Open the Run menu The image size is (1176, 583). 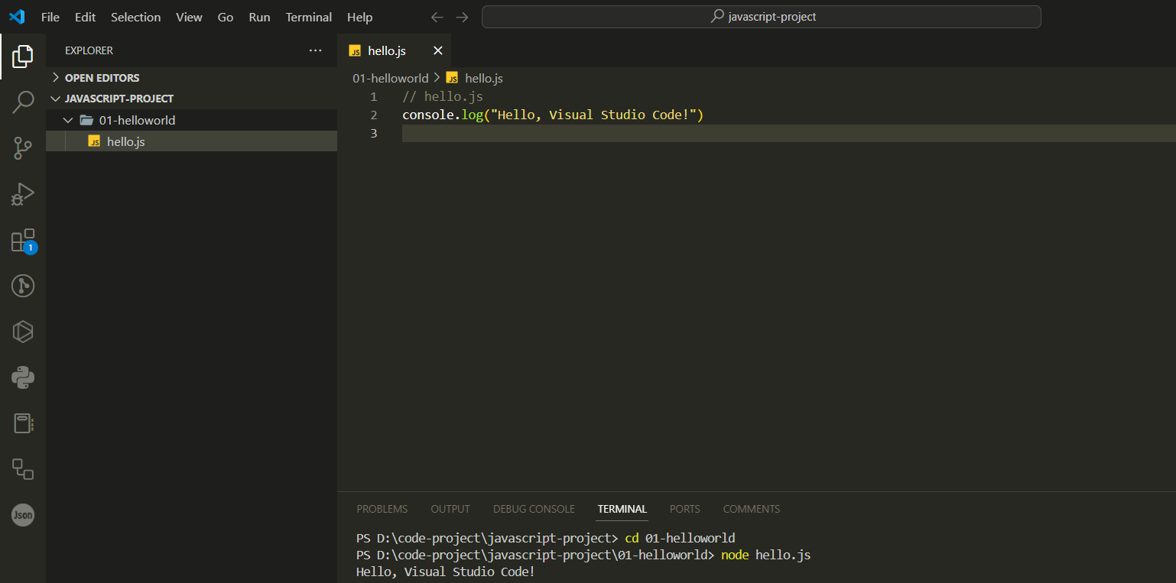[259, 17]
